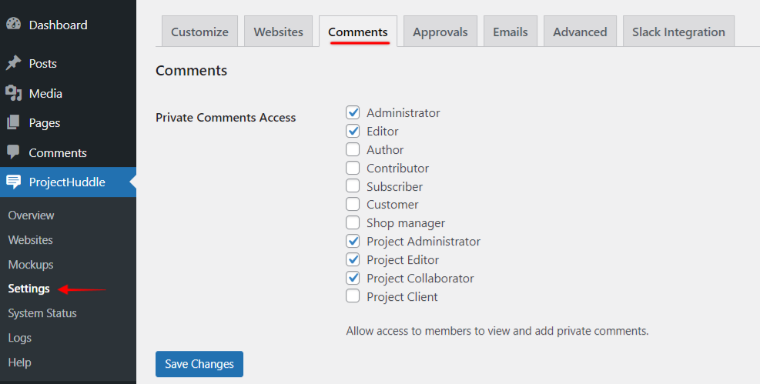Click the Pages icon in sidebar

pyautogui.click(x=13, y=122)
